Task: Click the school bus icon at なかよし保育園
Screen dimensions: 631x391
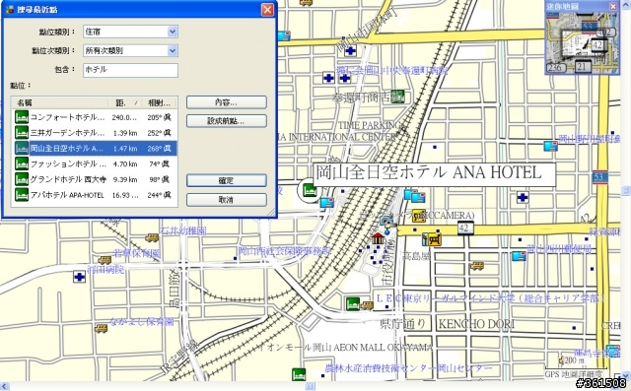Action: point(101,328)
